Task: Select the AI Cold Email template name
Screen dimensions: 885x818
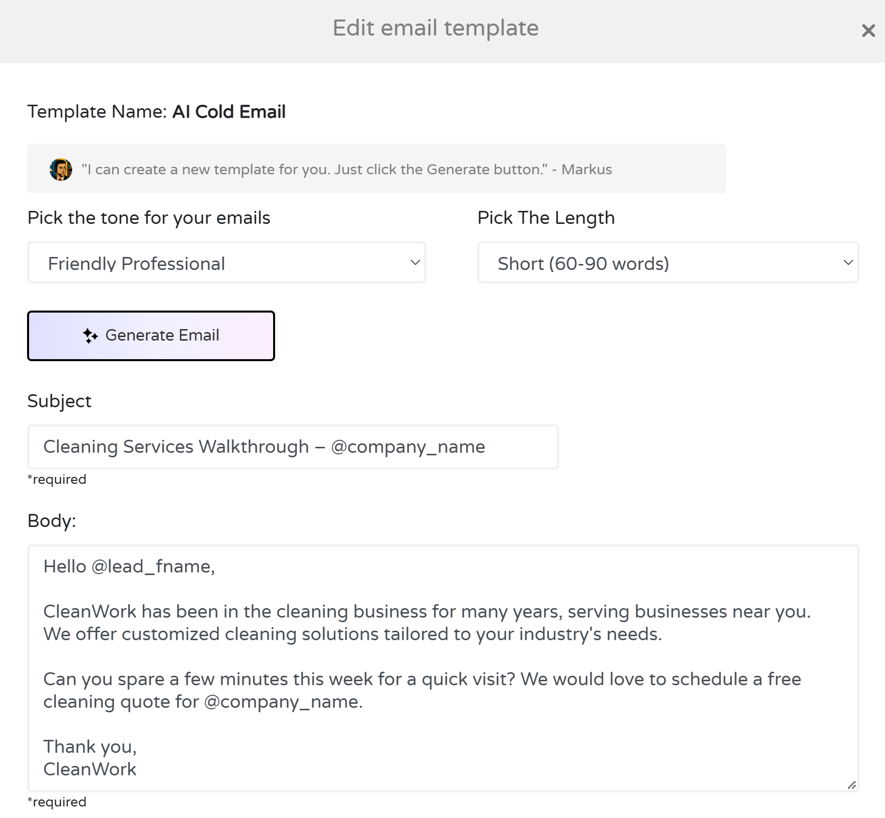Action: [229, 112]
